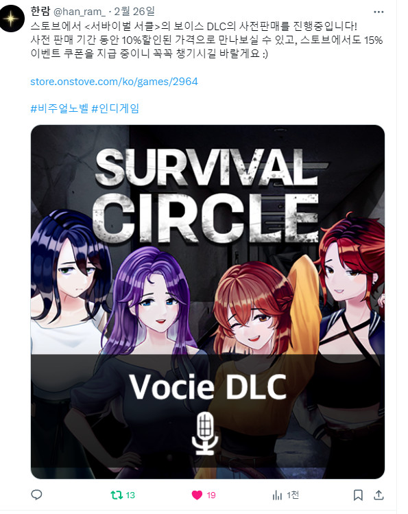
Task: Open hashtag #인디게임
Action: (115, 108)
